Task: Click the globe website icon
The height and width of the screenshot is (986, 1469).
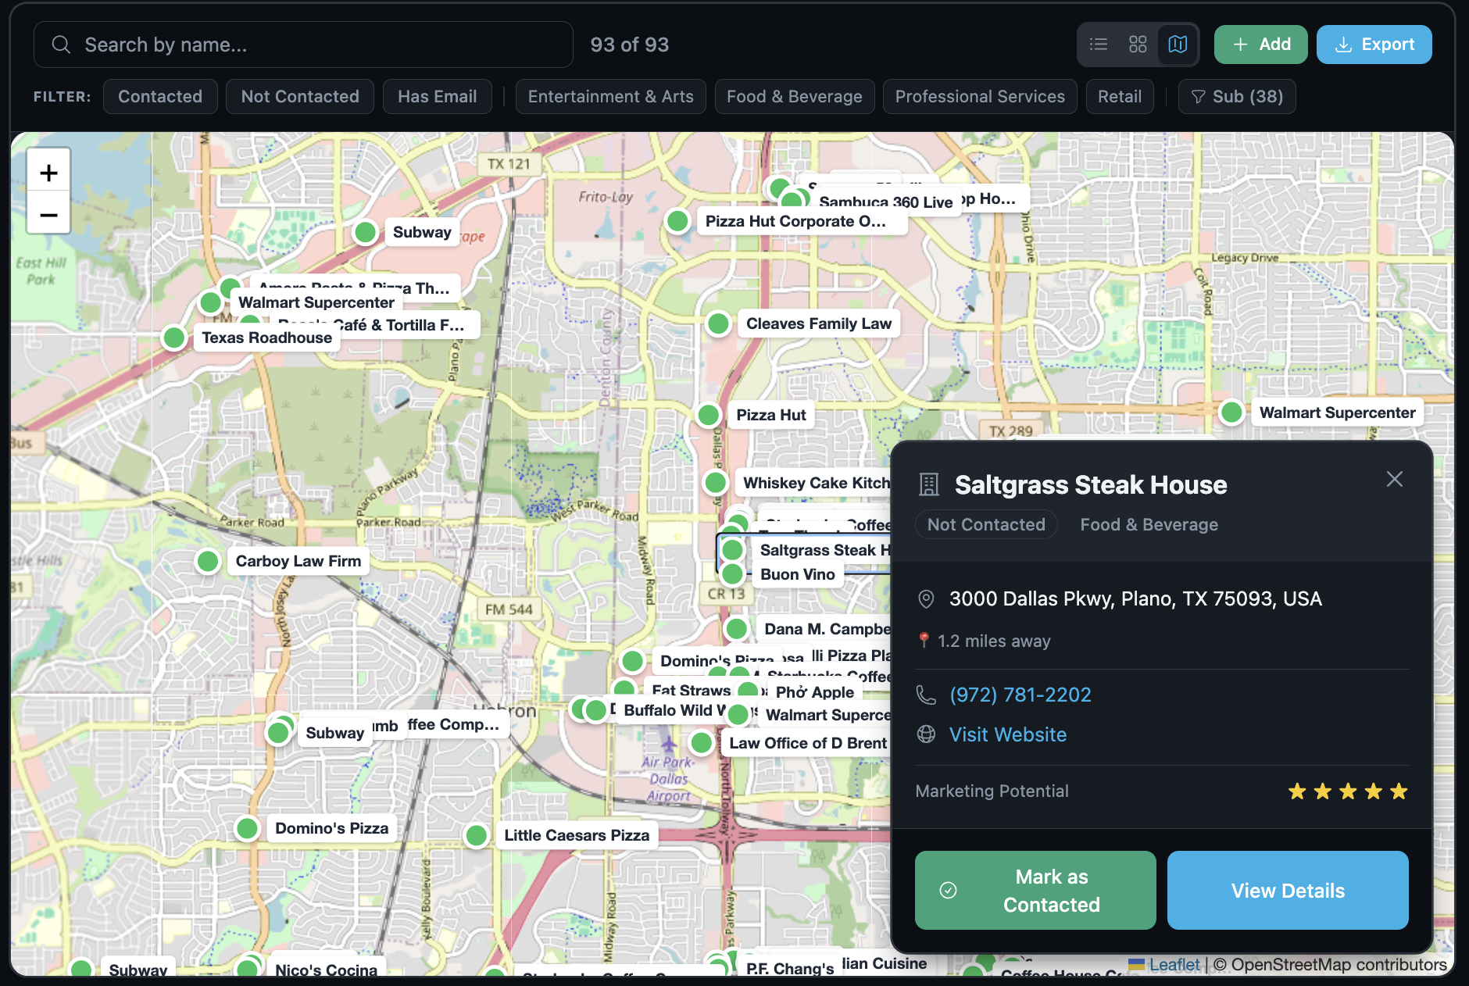Action: (x=926, y=734)
